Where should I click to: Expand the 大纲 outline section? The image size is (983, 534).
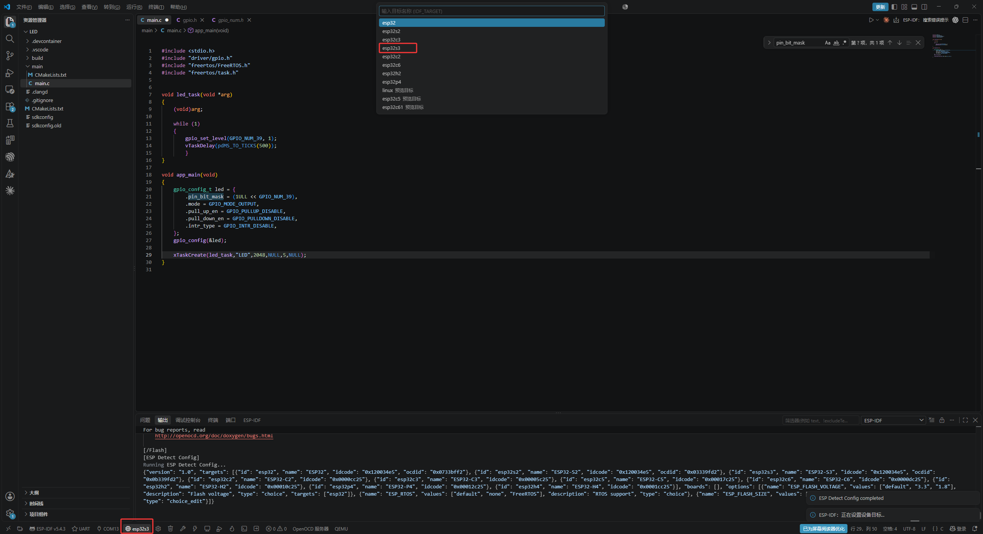(34, 493)
